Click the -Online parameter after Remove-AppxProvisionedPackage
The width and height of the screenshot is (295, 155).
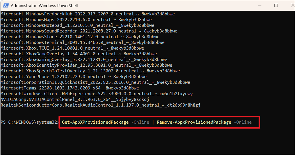(243, 122)
